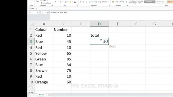Click the Merge & Center button
The width and height of the screenshot is (173, 97).
coord(101,2)
